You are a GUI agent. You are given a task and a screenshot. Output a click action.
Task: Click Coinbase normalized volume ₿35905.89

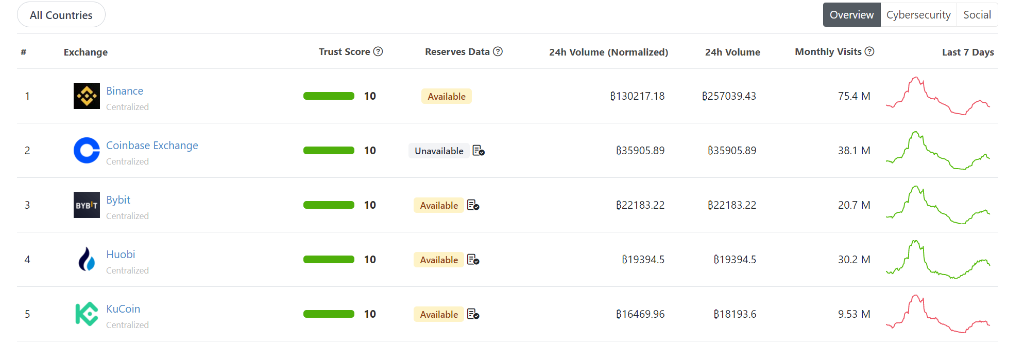(x=640, y=151)
